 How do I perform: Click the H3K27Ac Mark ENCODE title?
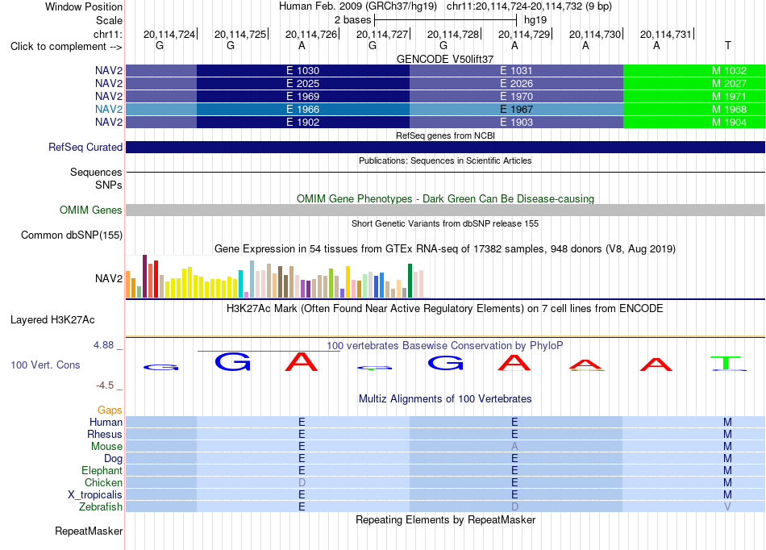(x=445, y=308)
